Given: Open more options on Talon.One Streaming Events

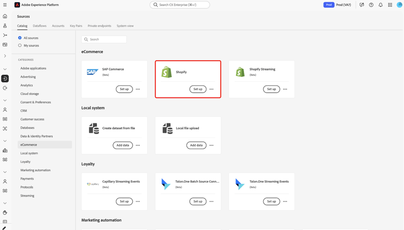Looking at the screenshot, I should point(285,201).
